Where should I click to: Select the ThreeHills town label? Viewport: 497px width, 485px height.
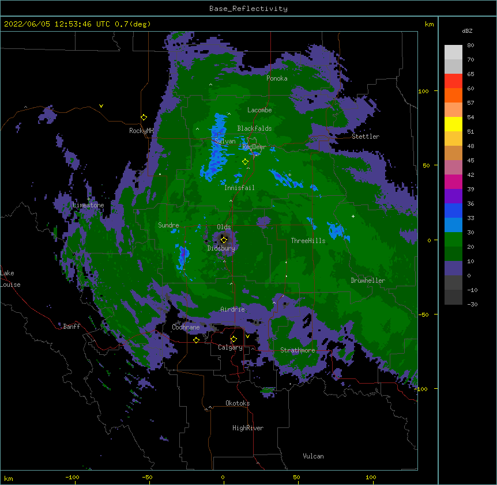point(308,241)
